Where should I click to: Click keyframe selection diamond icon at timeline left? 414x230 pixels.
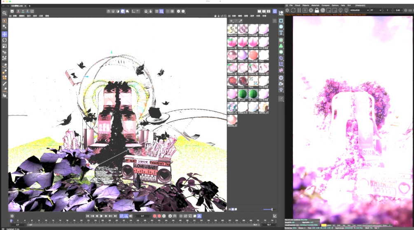coord(12,216)
